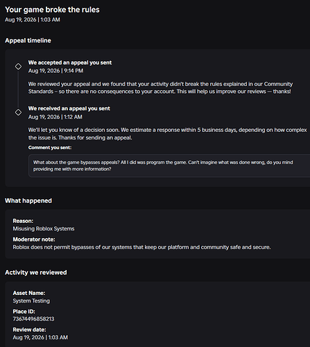Click the Aug 19, 2026 1:12 AM timestamp
This screenshot has height=347, width=310.
[x=55, y=117]
